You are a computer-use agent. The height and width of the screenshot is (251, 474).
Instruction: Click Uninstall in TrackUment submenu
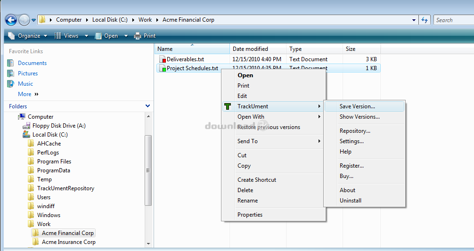(x=351, y=201)
